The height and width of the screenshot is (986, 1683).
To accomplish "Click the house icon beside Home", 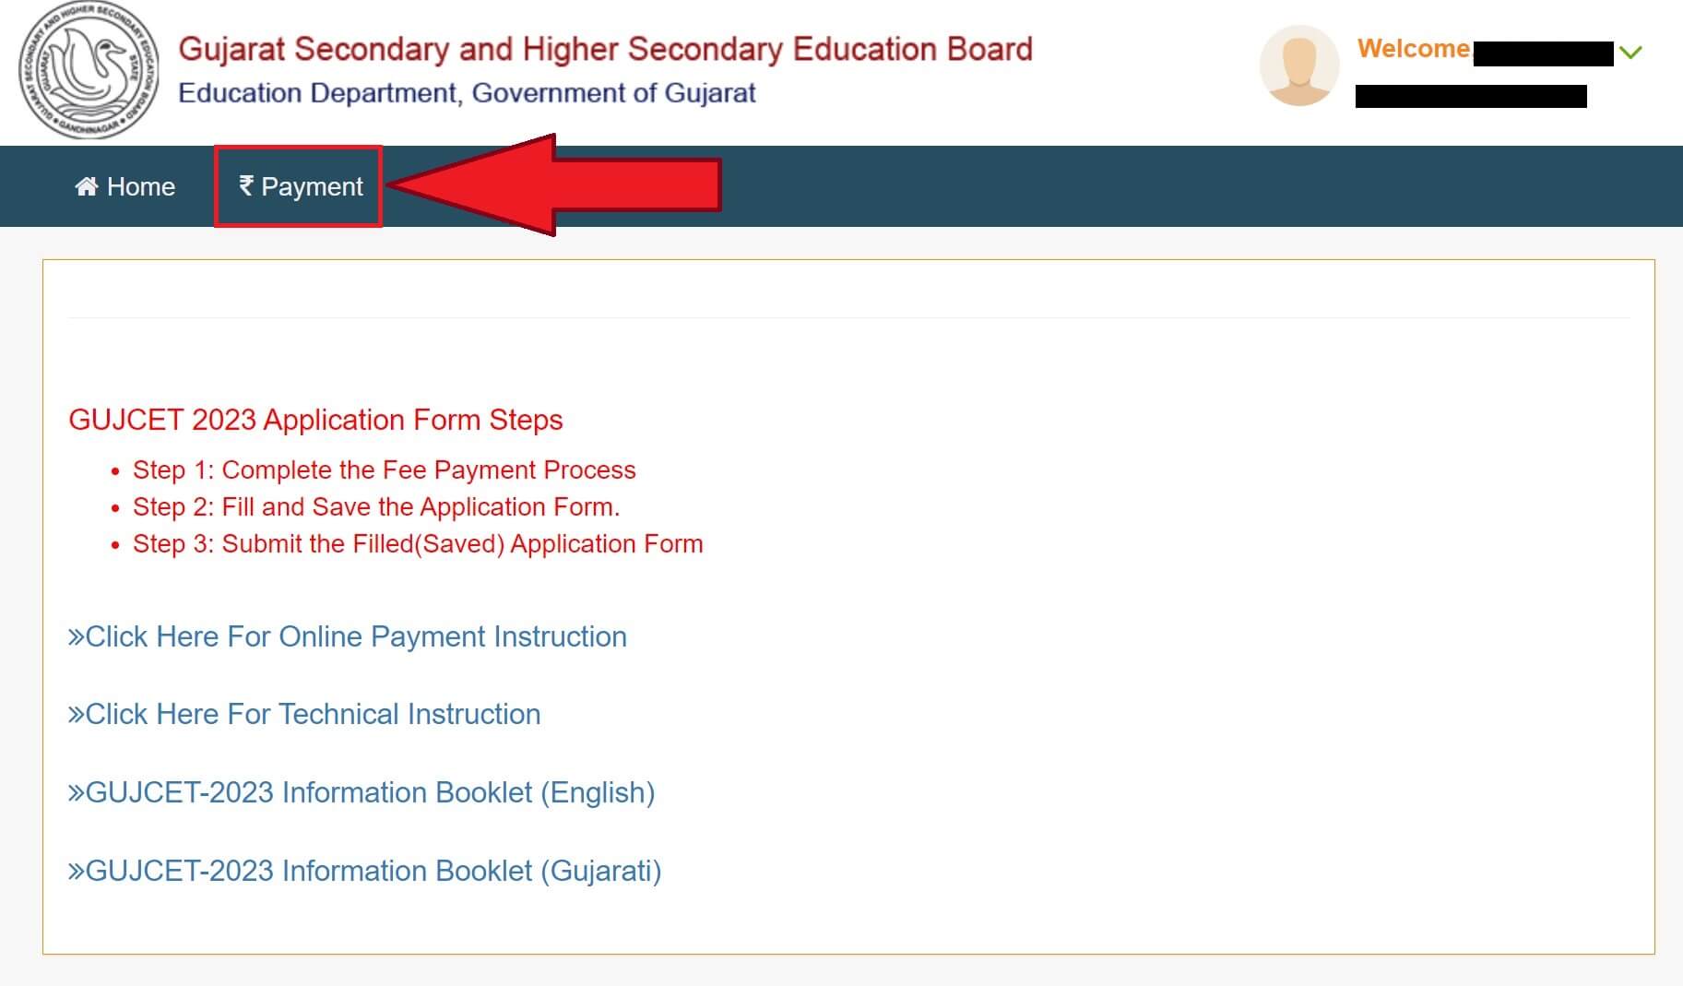I will coord(87,186).
